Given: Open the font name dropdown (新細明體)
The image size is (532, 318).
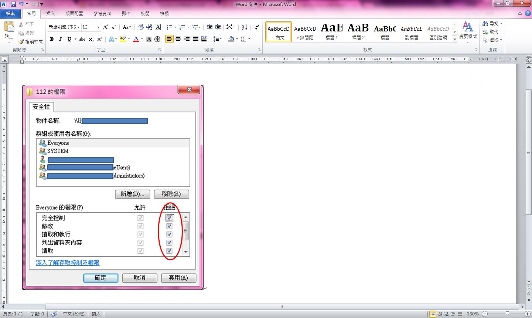Looking at the screenshot, I should click(78, 27).
